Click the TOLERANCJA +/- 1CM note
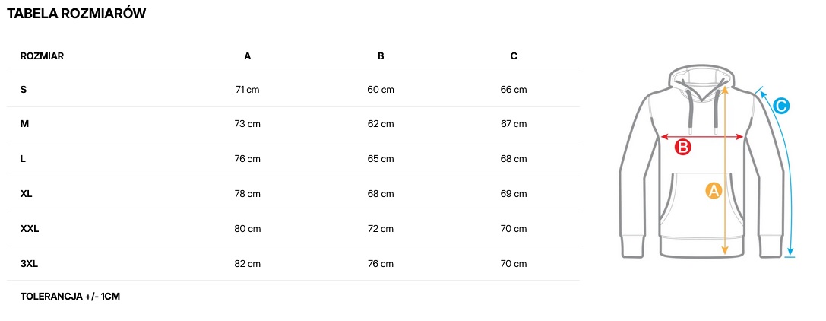Screen dimensions: 826x321 (x=70, y=297)
